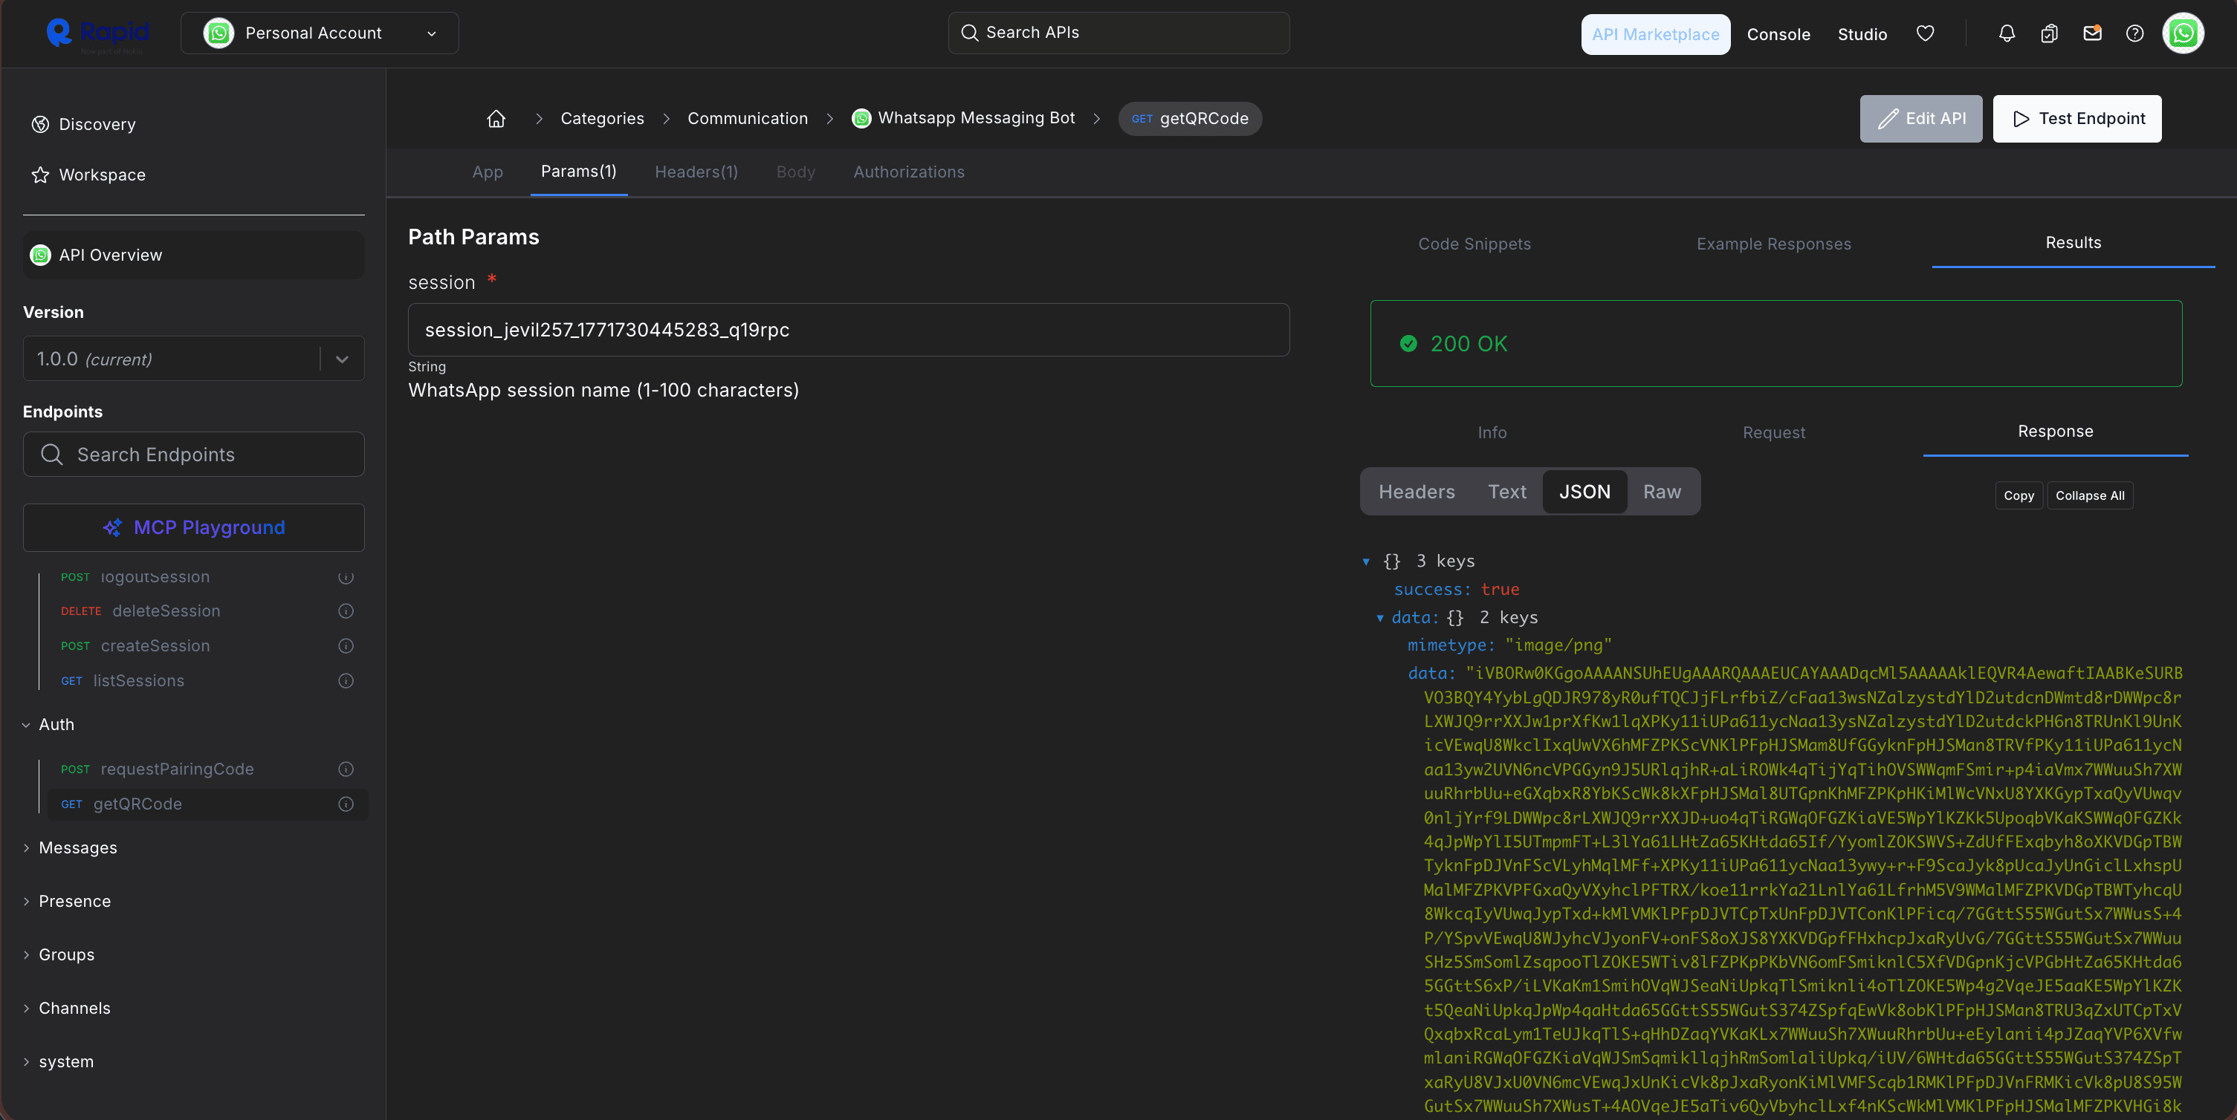This screenshot has height=1120, width=2237.
Task: Switch to the Example Responses tab
Action: point(1773,244)
